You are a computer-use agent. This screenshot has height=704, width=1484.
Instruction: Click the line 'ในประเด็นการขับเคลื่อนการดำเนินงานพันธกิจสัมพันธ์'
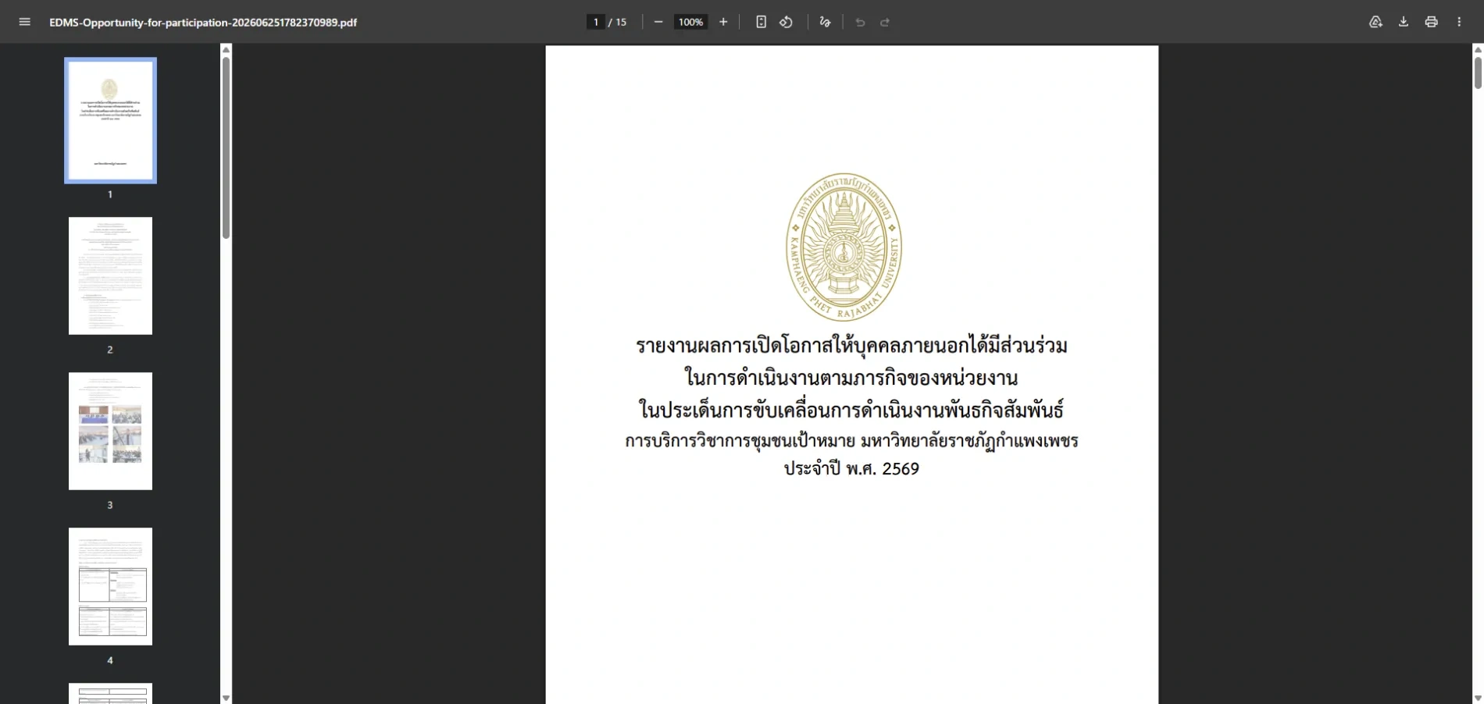(851, 409)
